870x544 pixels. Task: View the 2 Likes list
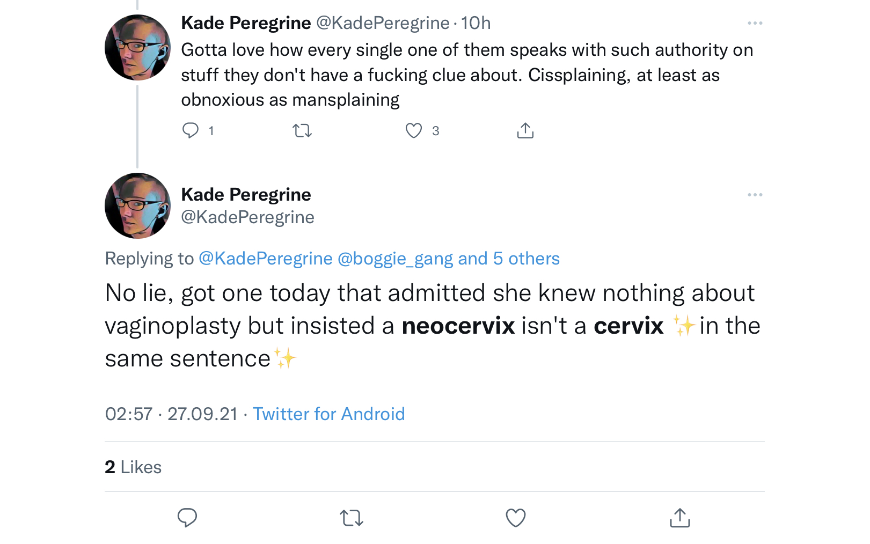tap(133, 467)
